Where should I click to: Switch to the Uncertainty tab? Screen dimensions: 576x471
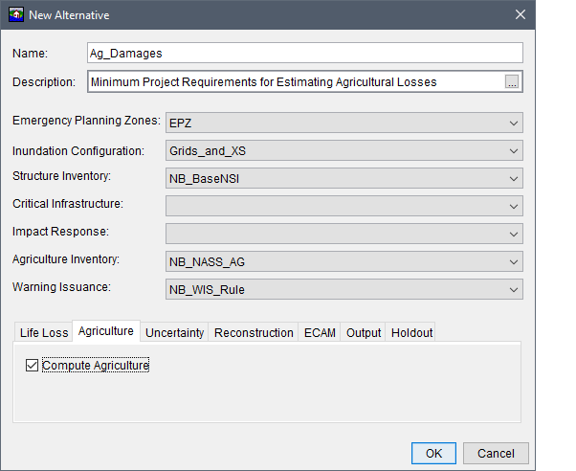click(174, 333)
